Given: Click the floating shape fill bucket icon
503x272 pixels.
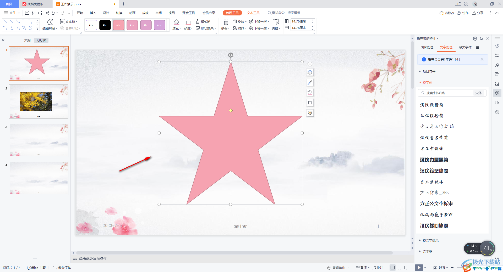Looking at the screenshot, I should click(310, 93).
